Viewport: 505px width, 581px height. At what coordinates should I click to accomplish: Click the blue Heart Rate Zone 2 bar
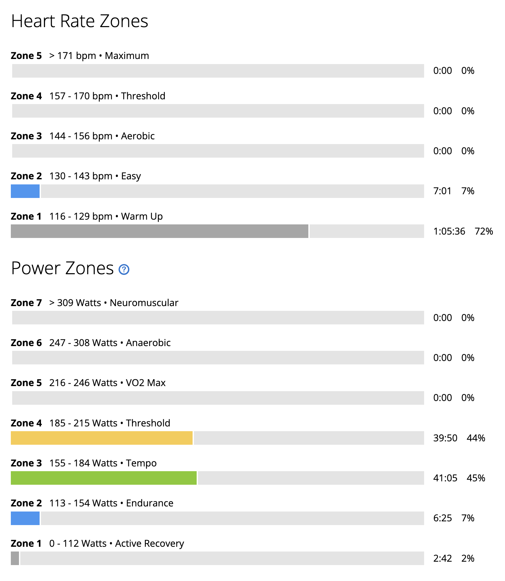tap(25, 191)
